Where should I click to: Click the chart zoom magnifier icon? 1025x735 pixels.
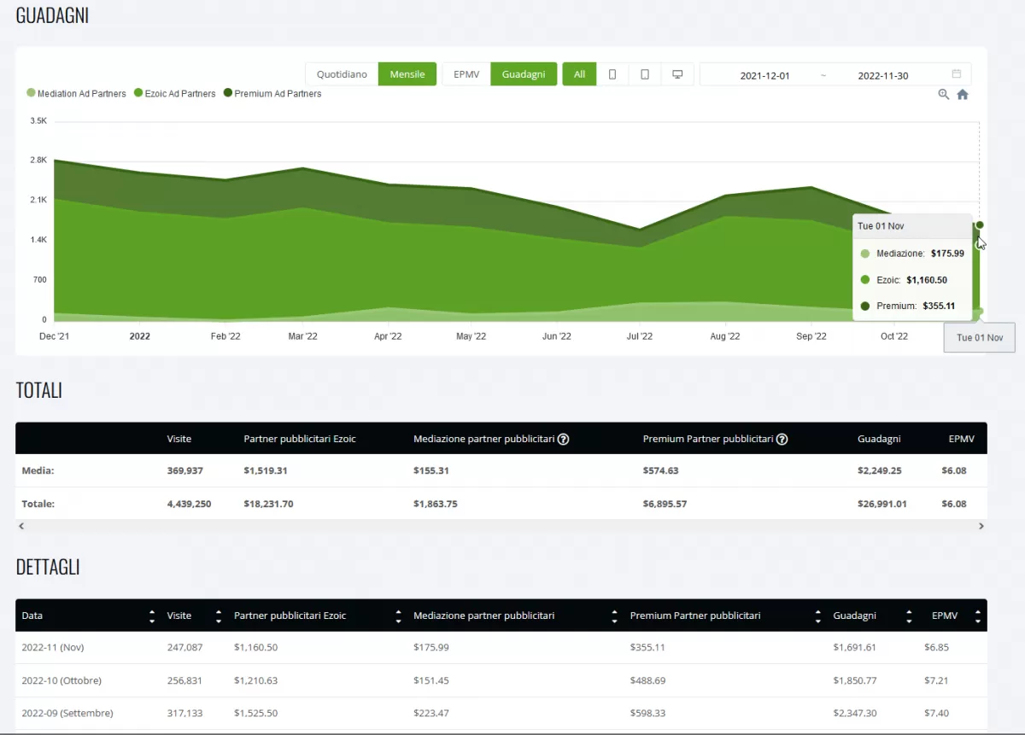[944, 95]
